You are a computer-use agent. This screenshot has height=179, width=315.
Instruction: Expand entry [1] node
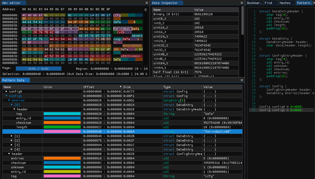click(x=12, y=136)
